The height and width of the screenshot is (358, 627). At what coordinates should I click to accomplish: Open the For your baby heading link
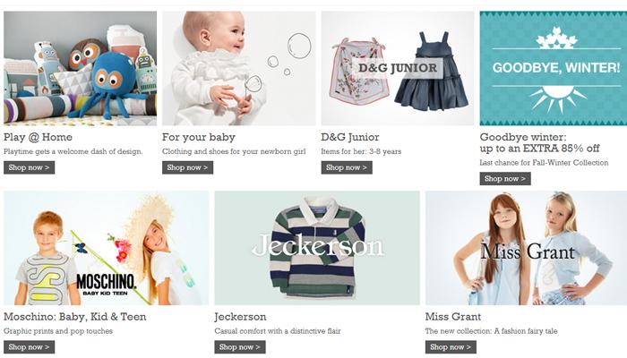(199, 137)
